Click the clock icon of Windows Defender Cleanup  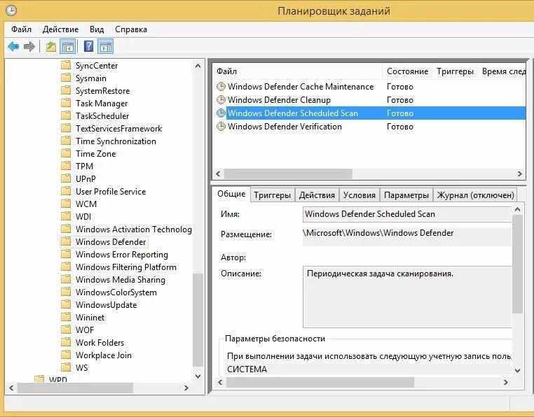point(221,99)
